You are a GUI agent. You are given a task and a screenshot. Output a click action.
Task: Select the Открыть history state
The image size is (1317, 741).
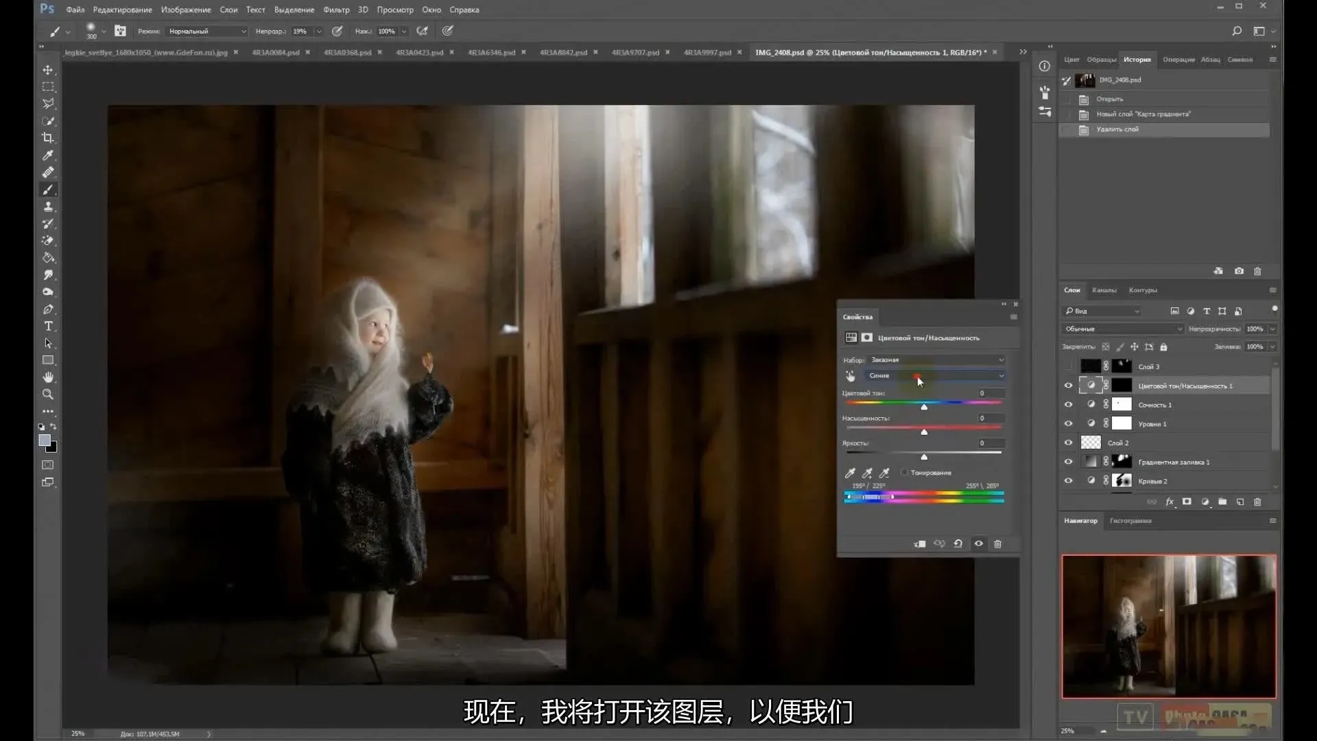click(x=1109, y=99)
